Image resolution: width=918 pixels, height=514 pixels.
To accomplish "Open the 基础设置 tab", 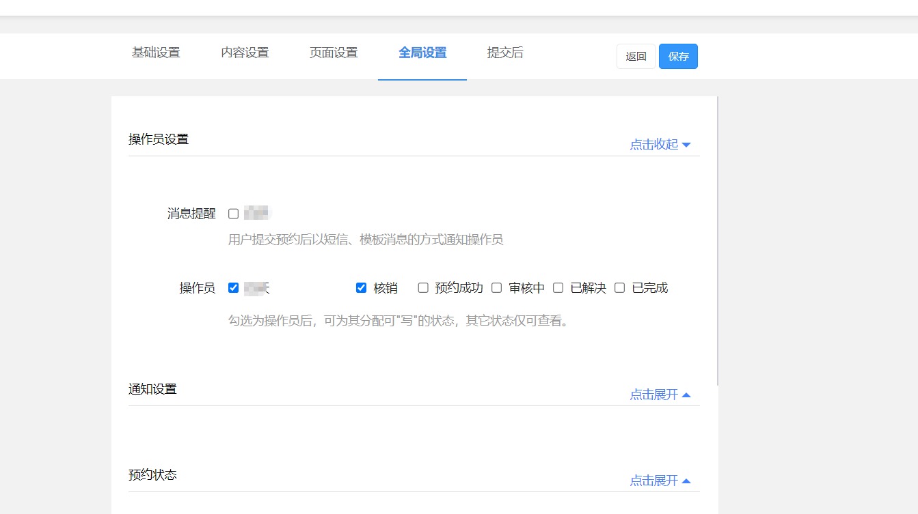I will 156,53.
